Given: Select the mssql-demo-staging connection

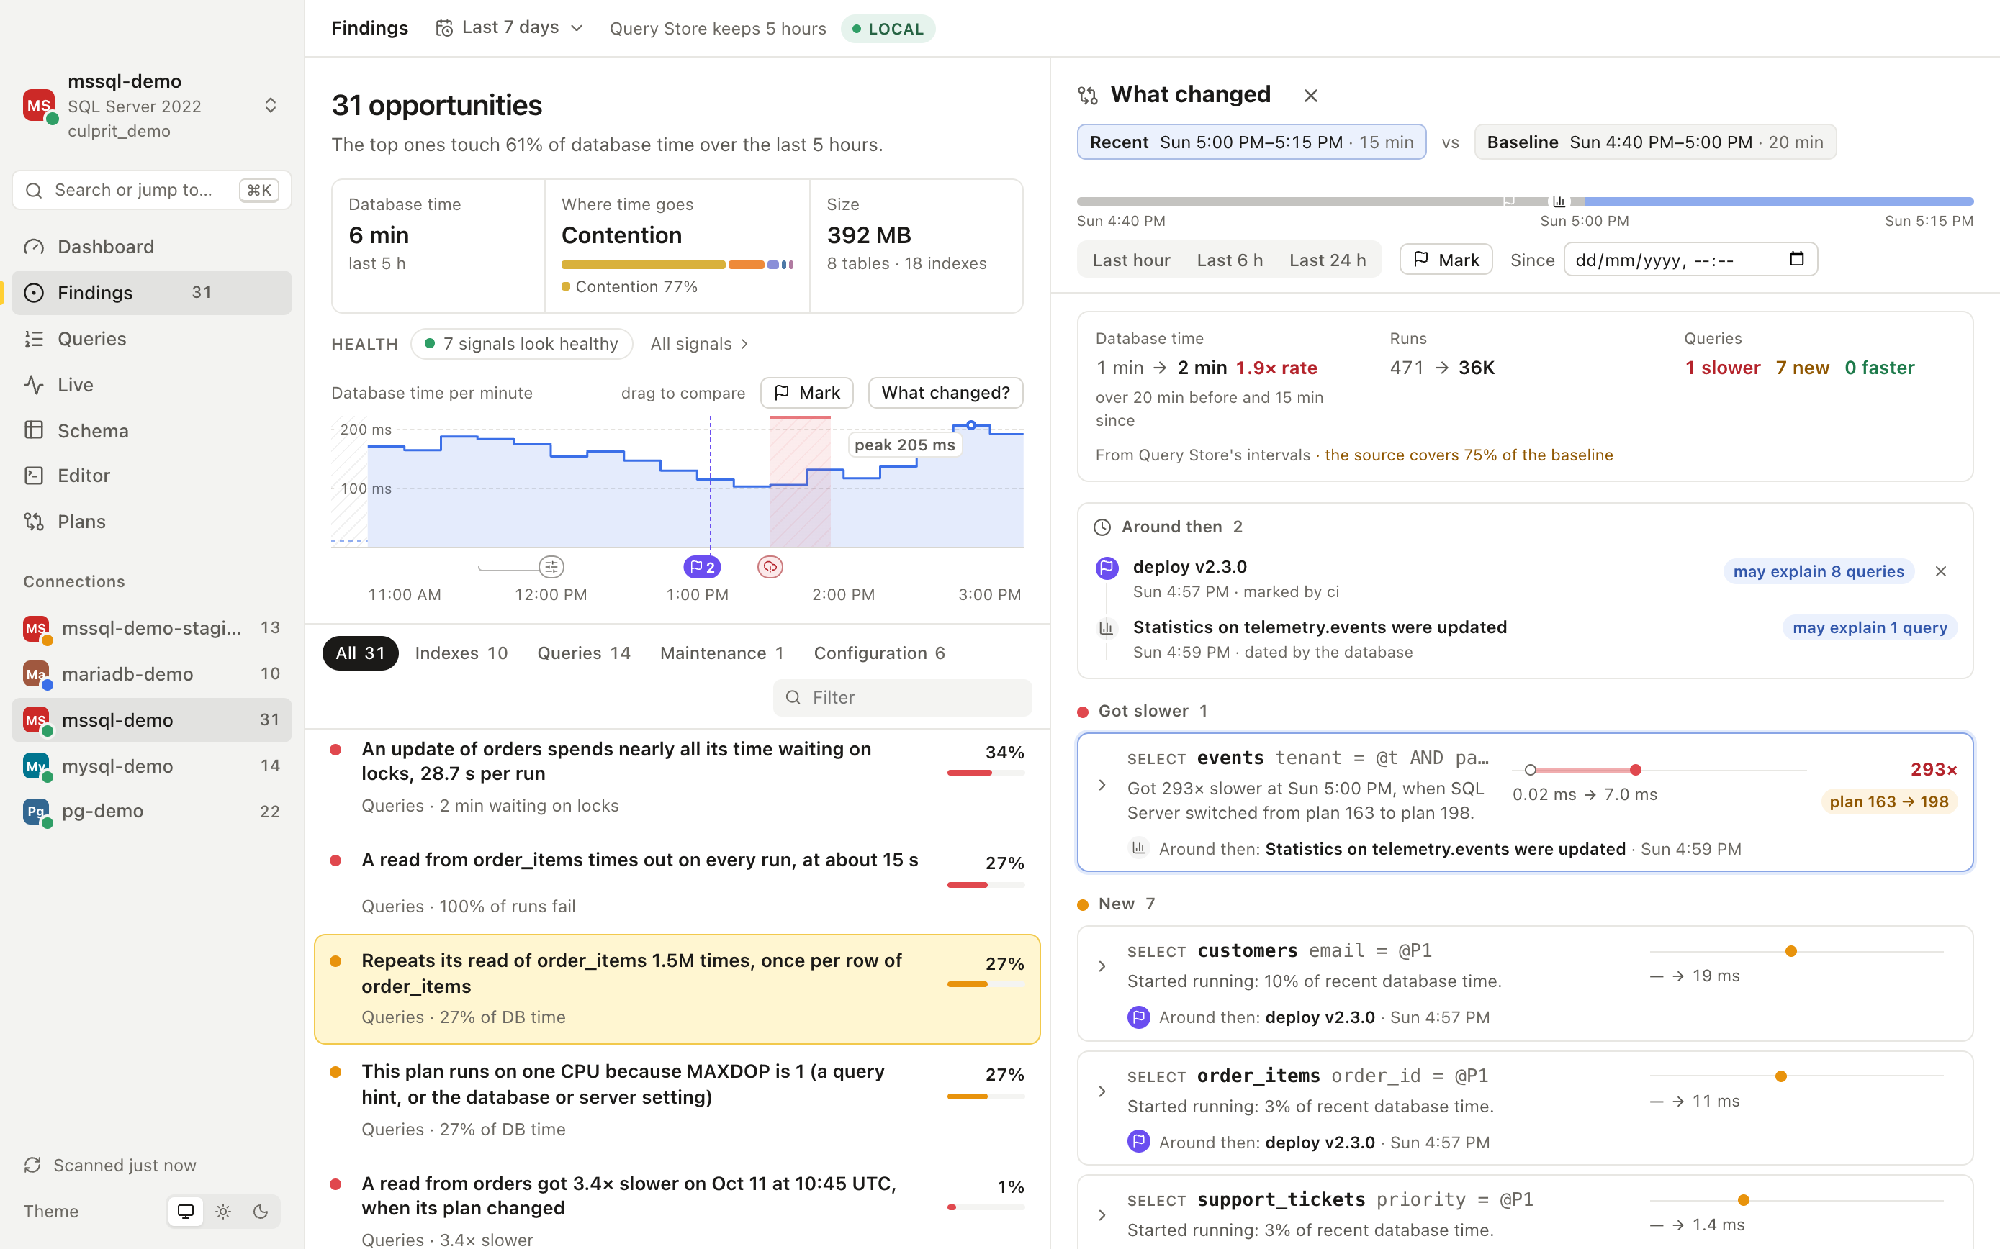Looking at the screenshot, I should pos(151,628).
